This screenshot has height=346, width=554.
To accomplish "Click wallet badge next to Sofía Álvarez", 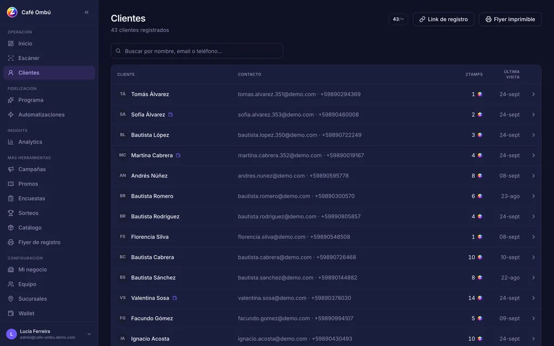I will tap(170, 115).
